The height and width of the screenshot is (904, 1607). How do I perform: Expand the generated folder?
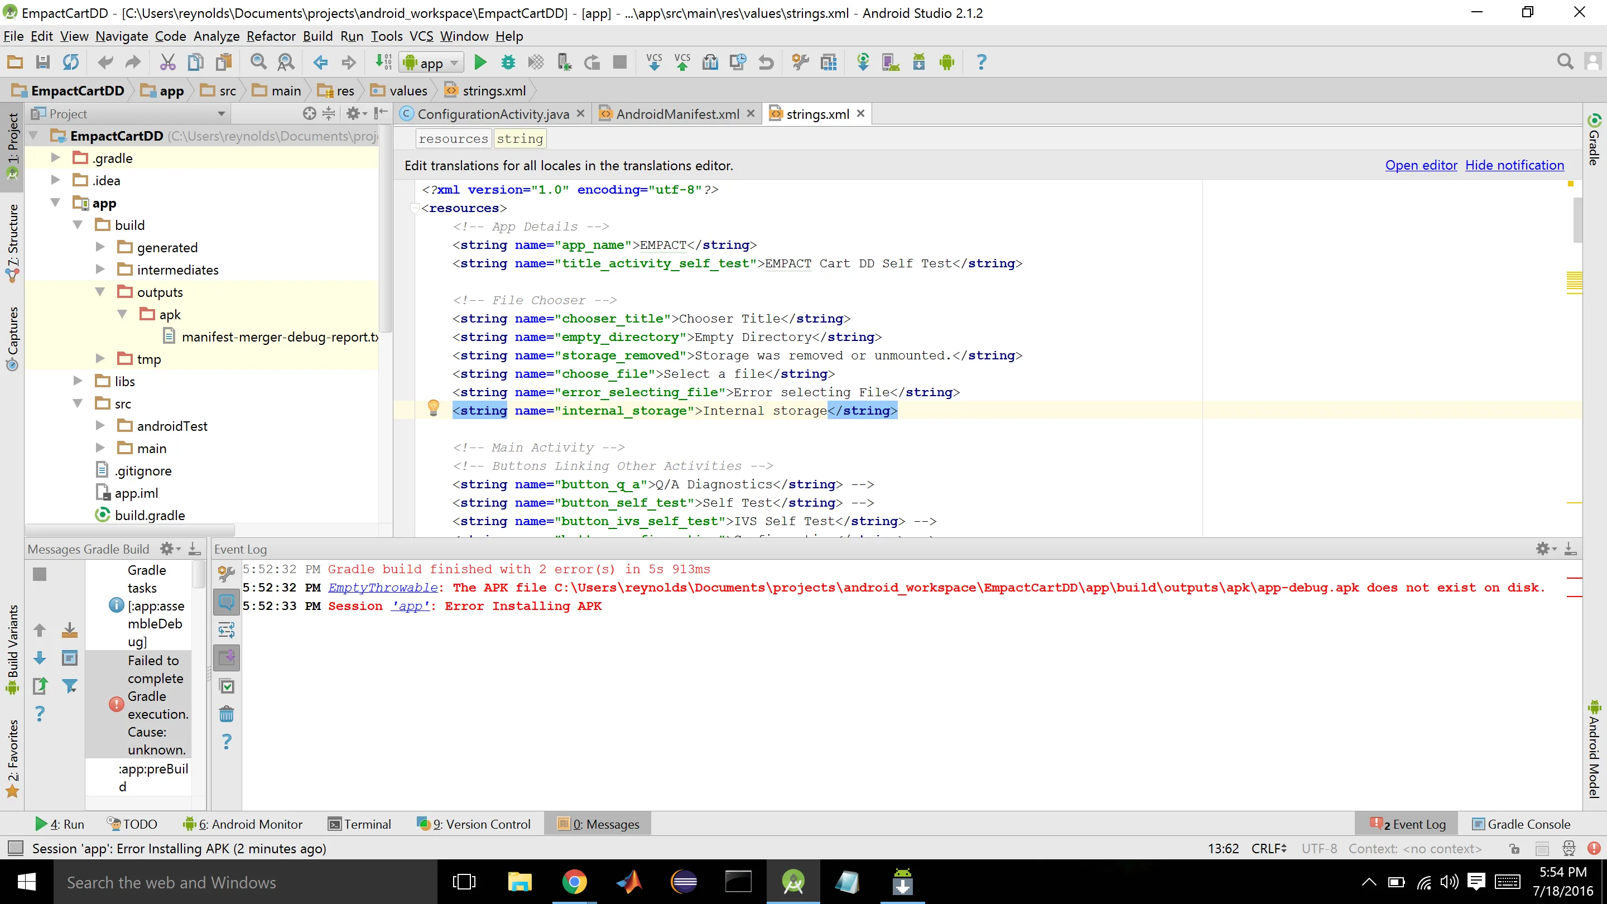[100, 247]
